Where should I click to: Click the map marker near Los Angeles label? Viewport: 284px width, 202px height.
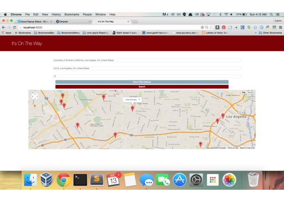point(223,116)
